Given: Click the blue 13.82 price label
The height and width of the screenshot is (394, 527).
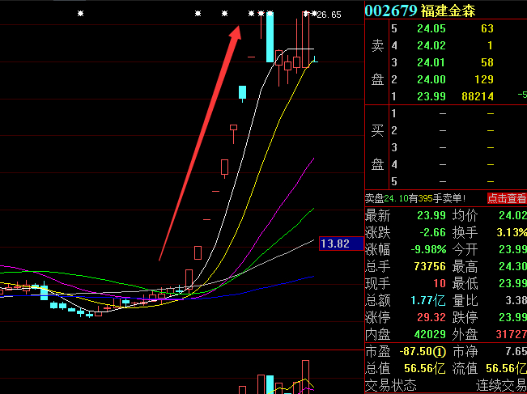Looking at the screenshot, I should click(x=342, y=244).
